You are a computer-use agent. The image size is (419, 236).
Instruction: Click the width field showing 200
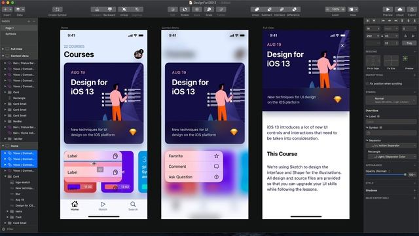[373, 35]
